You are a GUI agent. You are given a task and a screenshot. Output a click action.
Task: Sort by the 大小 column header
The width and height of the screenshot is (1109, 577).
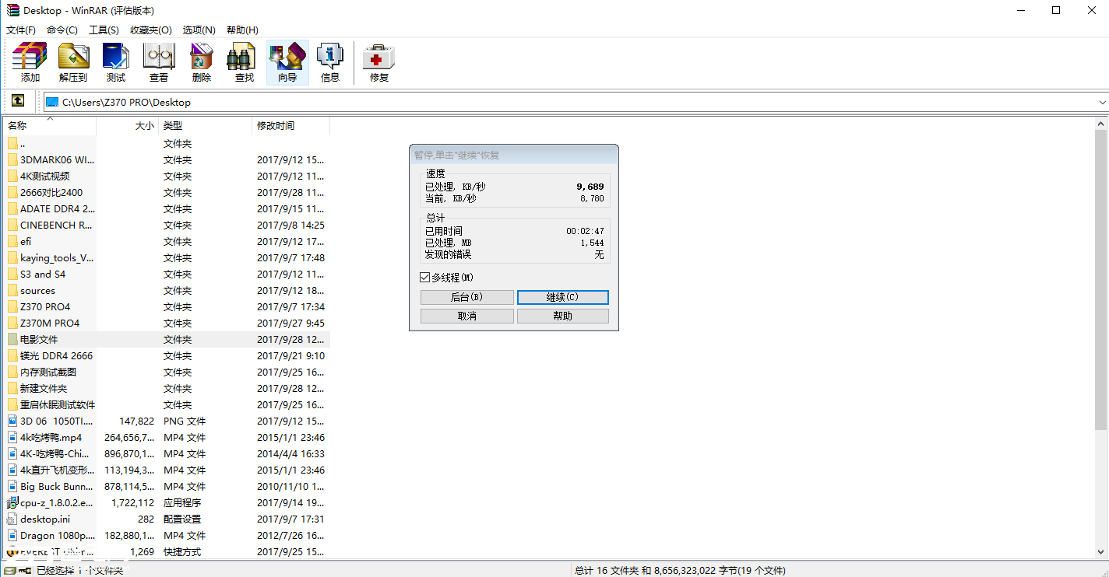click(128, 125)
